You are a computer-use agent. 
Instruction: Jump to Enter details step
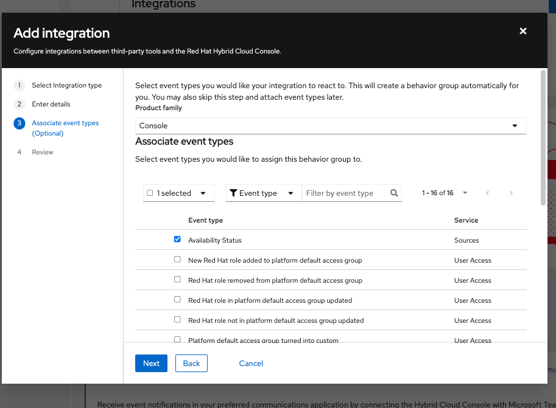pos(51,104)
